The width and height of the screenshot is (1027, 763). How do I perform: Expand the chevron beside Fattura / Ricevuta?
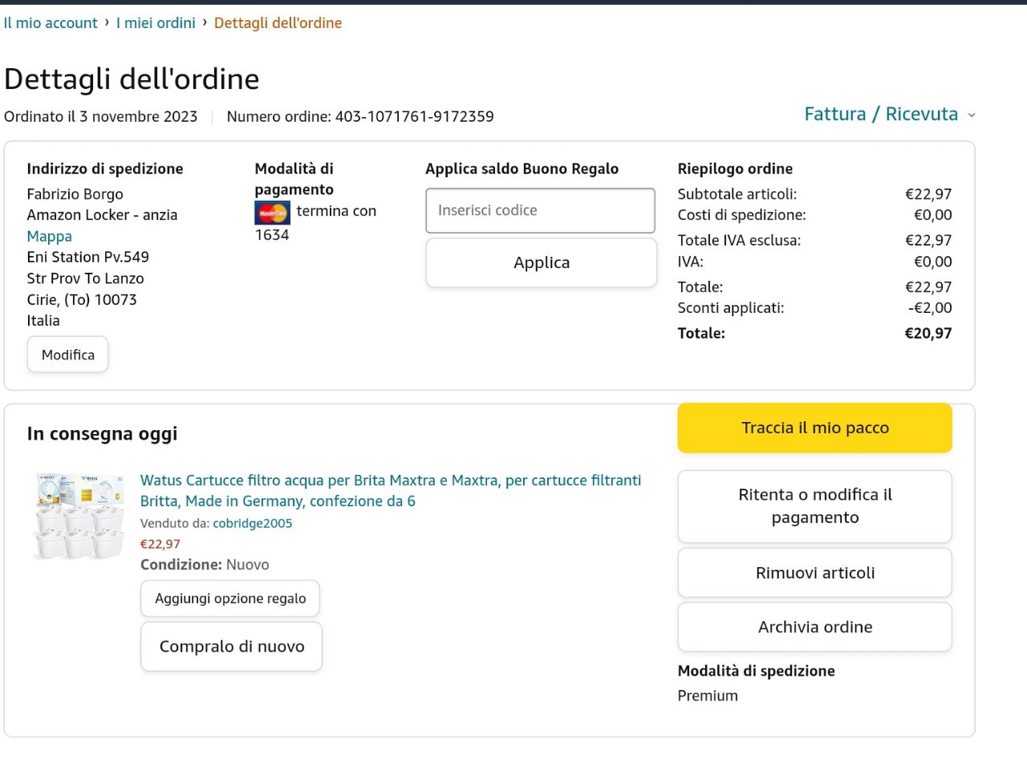coord(972,116)
